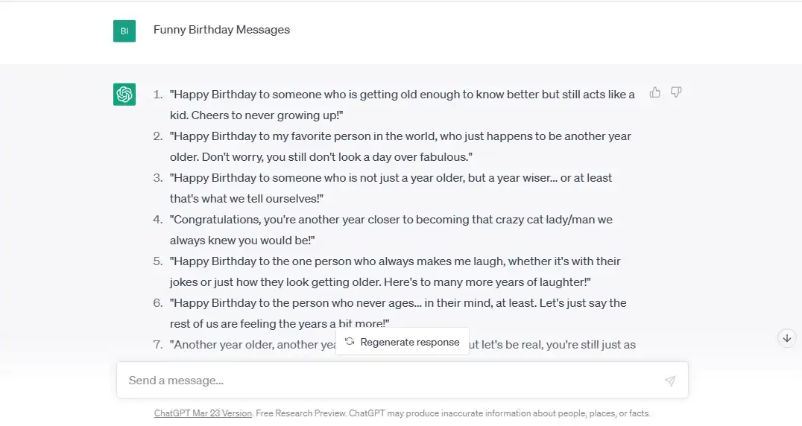Focus the 'Send a message...' input field
802x426 pixels.
tap(388, 381)
